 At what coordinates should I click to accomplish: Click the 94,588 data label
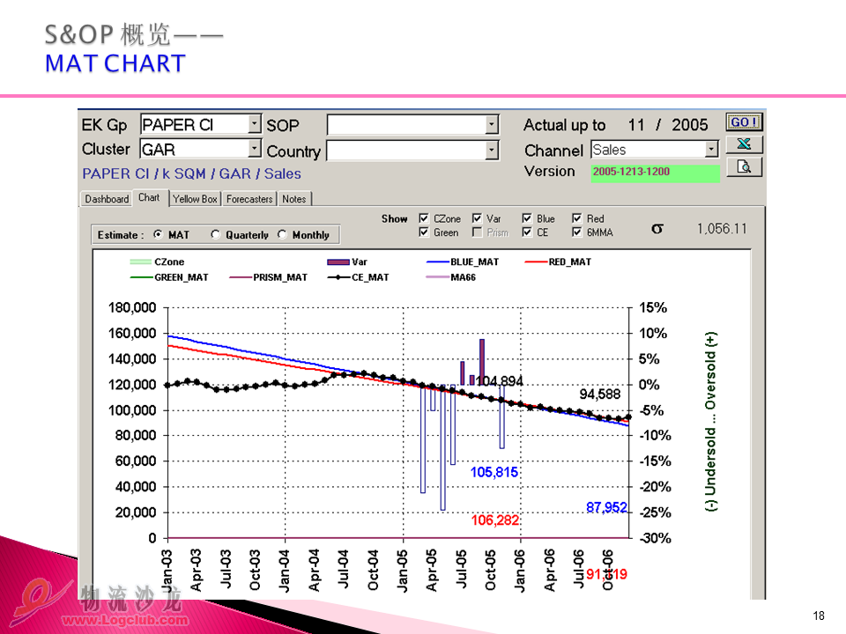pos(600,394)
